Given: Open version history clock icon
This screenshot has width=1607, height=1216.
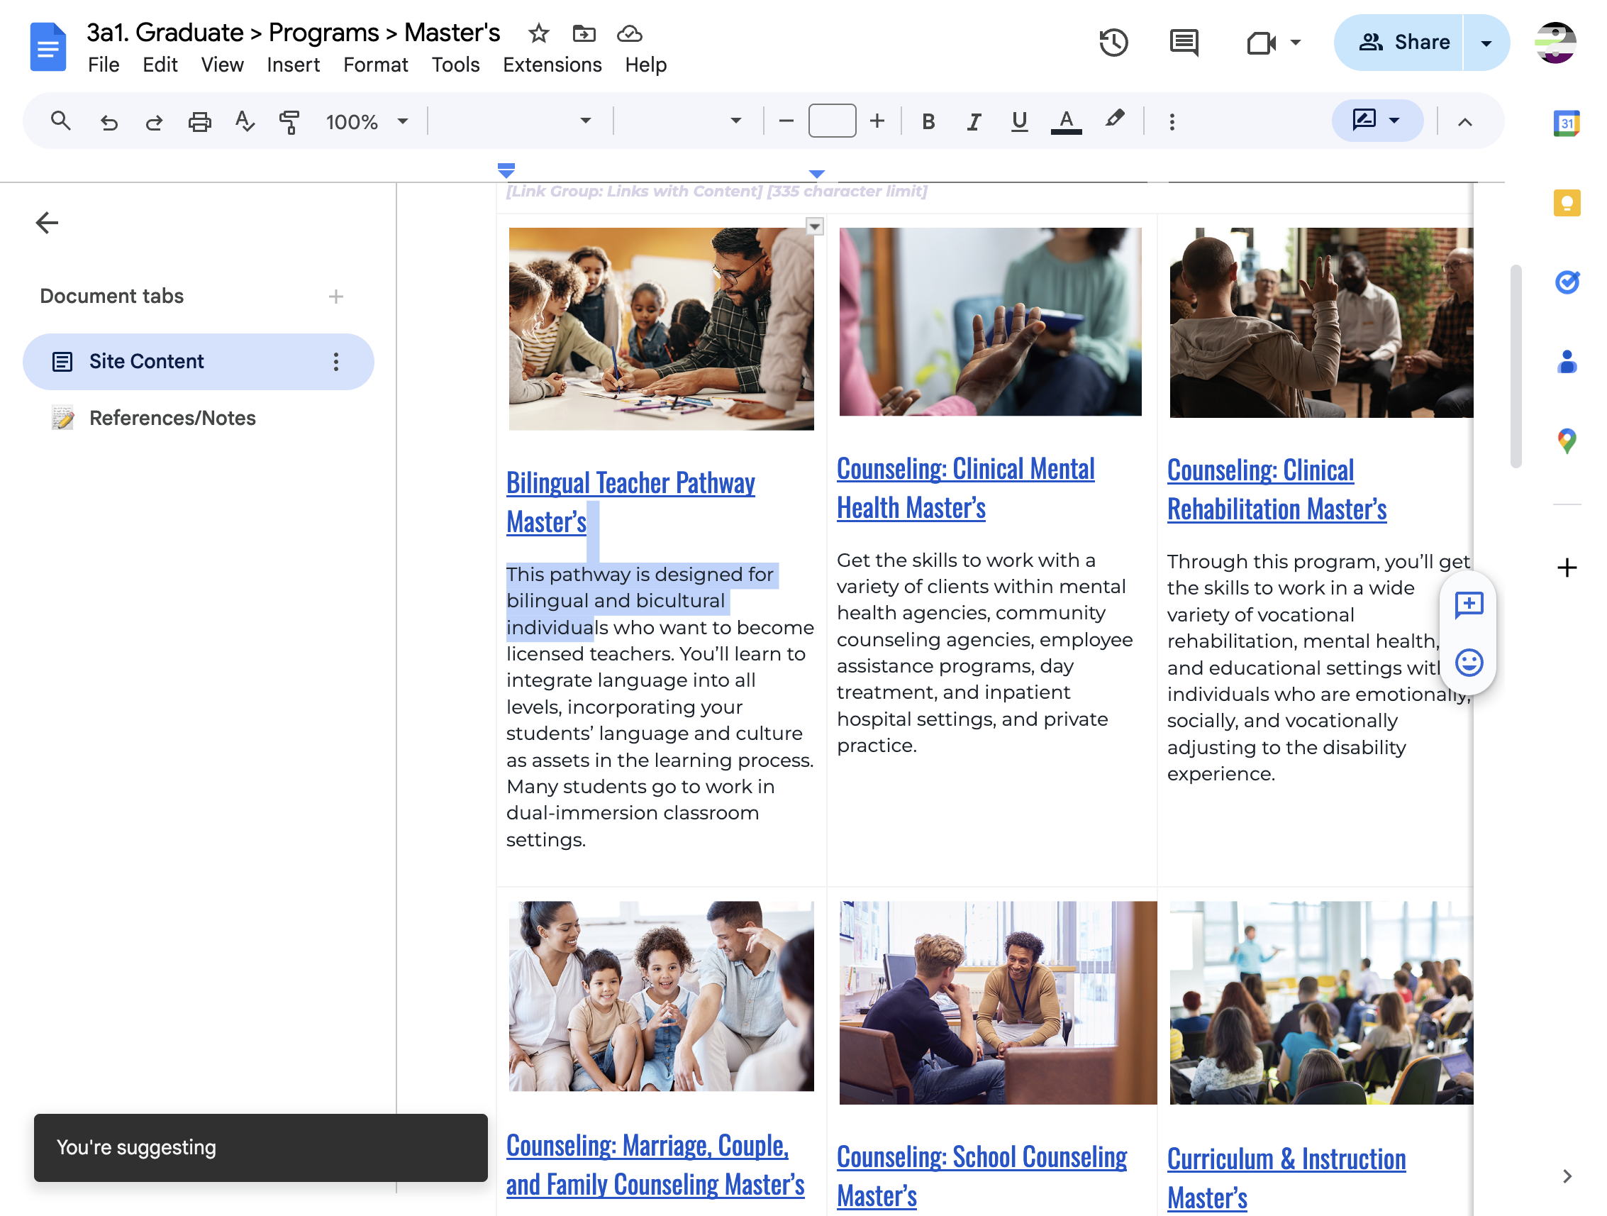Looking at the screenshot, I should pyautogui.click(x=1112, y=42).
